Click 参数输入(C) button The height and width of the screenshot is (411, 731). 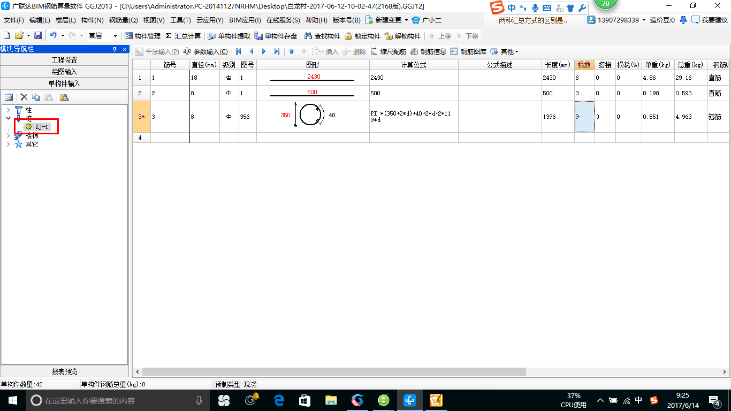pyautogui.click(x=205, y=51)
